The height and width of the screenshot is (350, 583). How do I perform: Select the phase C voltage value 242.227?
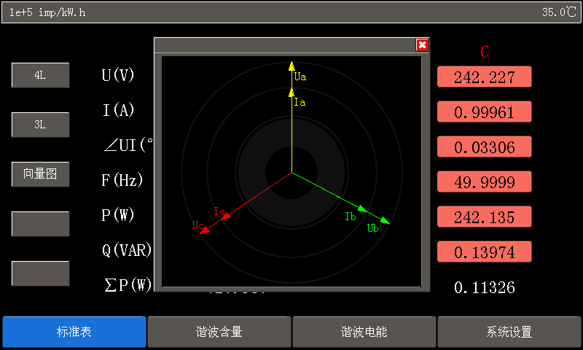click(x=484, y=77)
